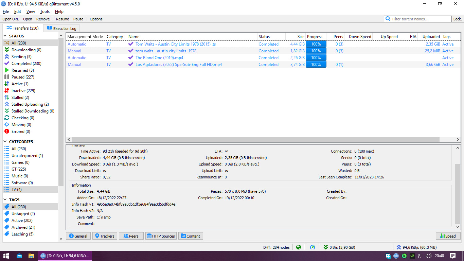Click the connection status globe in status bar
464x261 pixels.
pos(299,247)
